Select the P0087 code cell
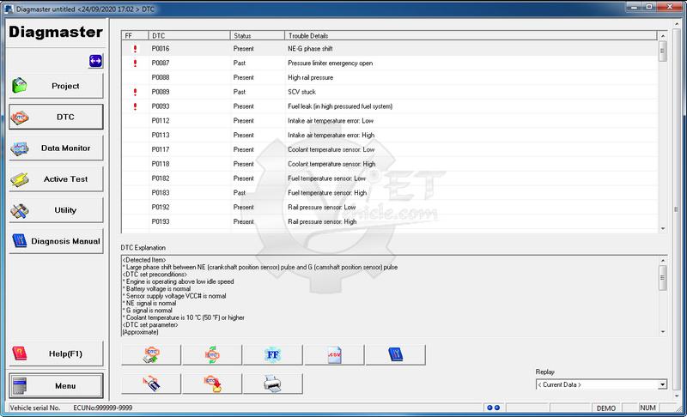 tap(161, 63)
